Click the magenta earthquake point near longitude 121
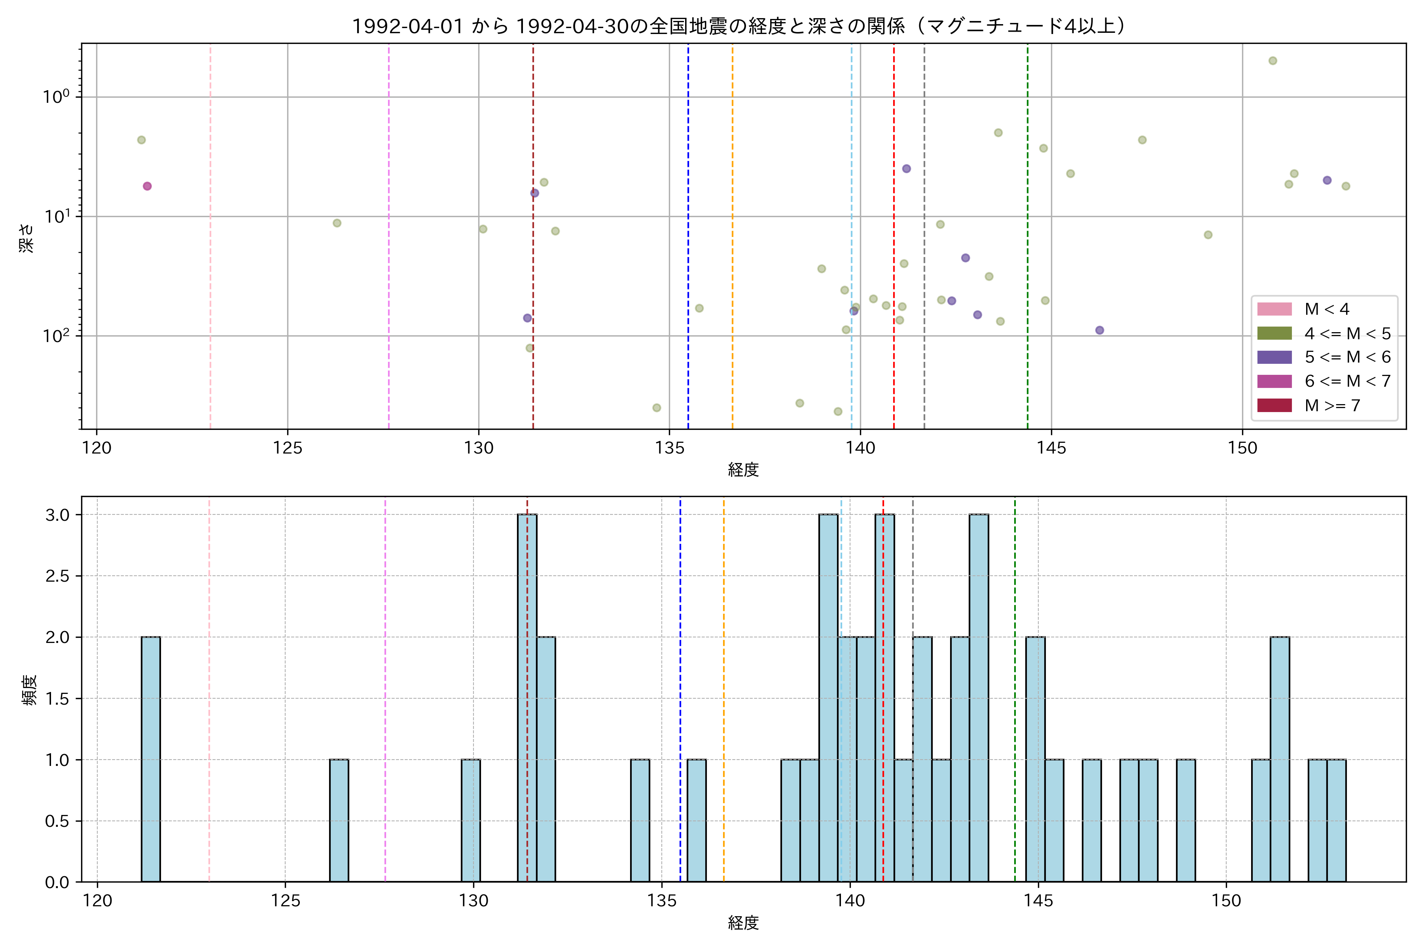 click(x=147, y=186)
